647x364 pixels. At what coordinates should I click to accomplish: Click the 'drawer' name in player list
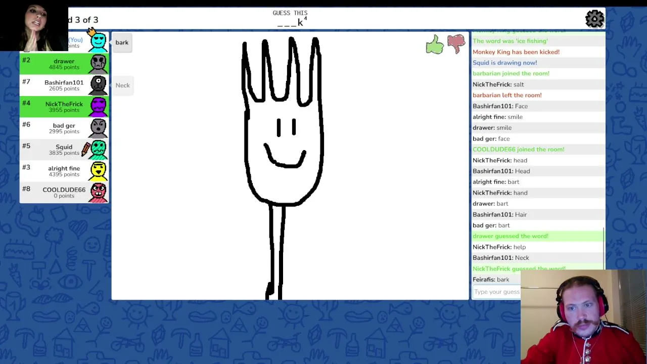64,61
